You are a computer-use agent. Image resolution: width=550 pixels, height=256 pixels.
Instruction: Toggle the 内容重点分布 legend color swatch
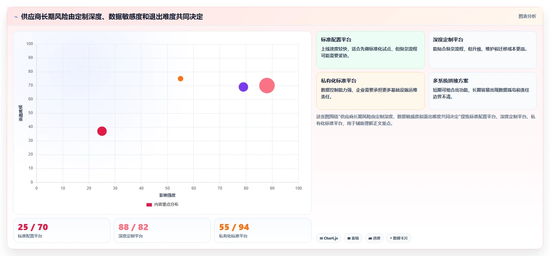[x=149, y=204]
